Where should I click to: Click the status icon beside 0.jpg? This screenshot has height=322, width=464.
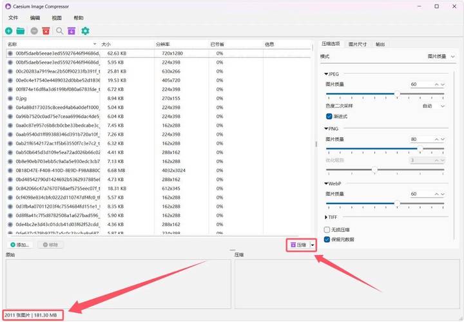[10, 99]
